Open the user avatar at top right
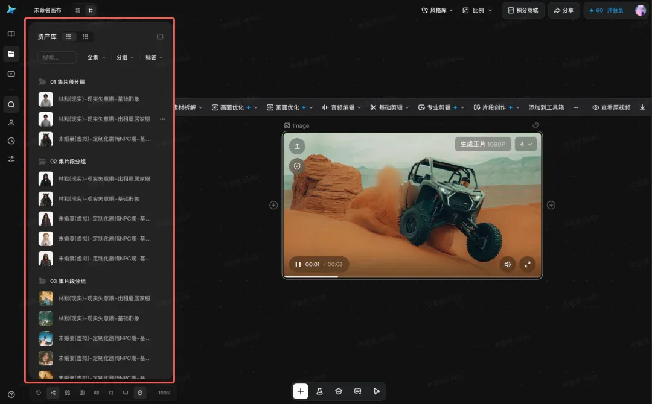This screenshot has height=404, width=652. point(641,10)
